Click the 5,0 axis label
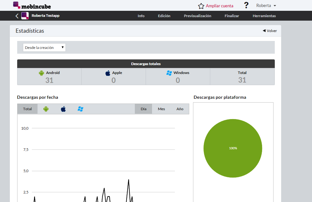The width and height of the screenshot is (312, 202). [26, 171]
